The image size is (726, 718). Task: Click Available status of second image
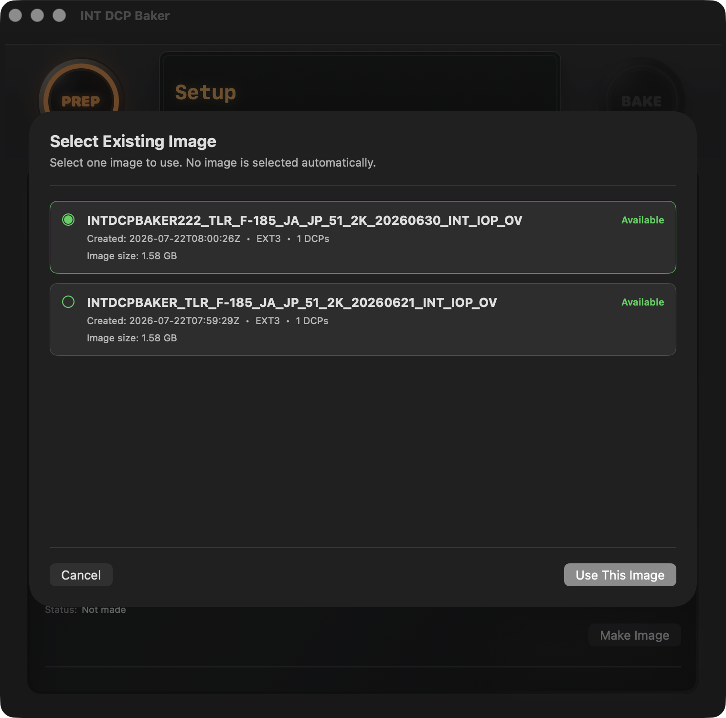click(642, 302)
